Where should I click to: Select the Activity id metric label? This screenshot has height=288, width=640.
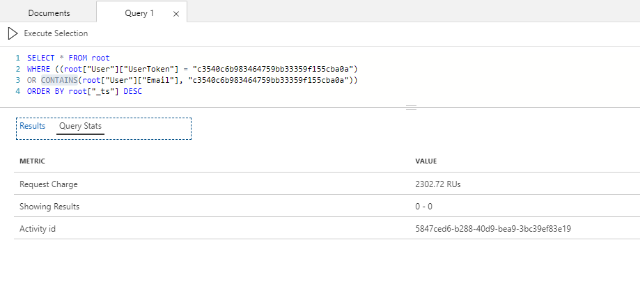[38, 228]
